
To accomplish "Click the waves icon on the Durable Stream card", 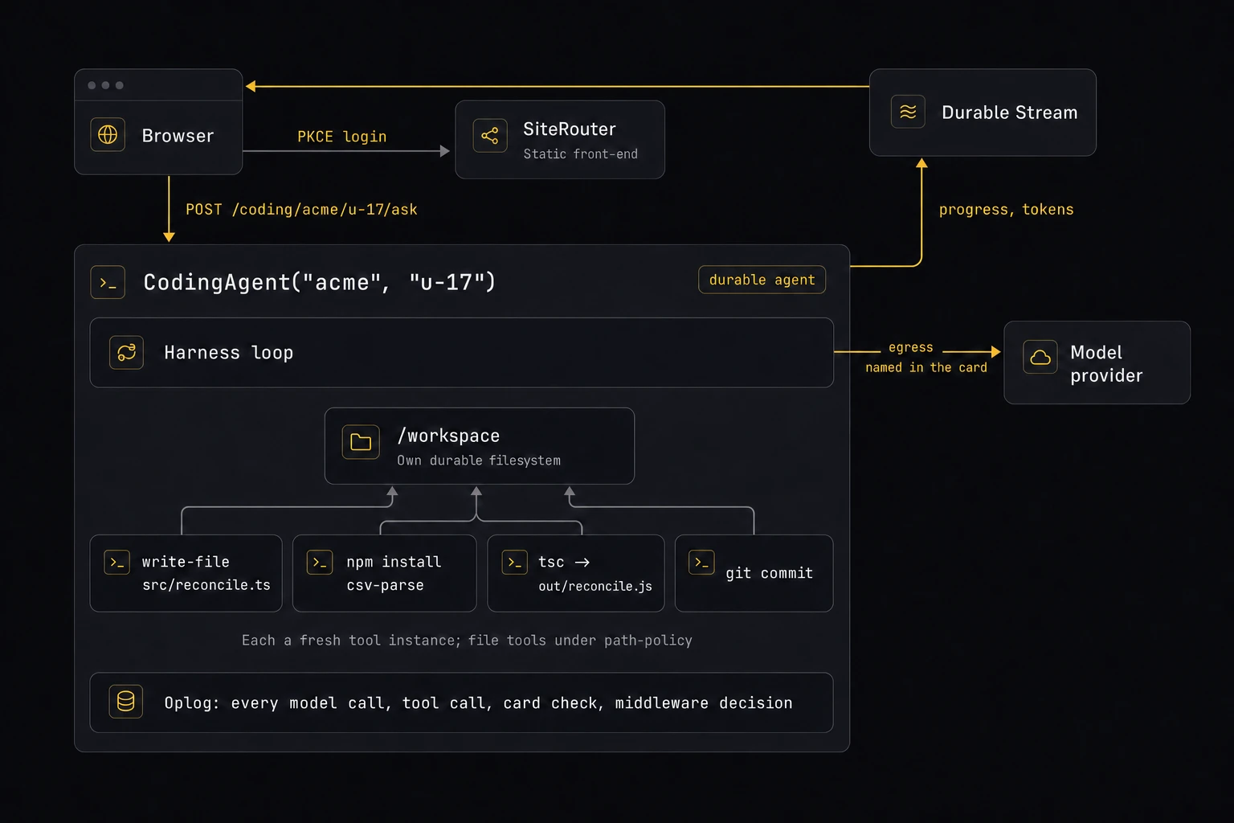I will (908, 112).
